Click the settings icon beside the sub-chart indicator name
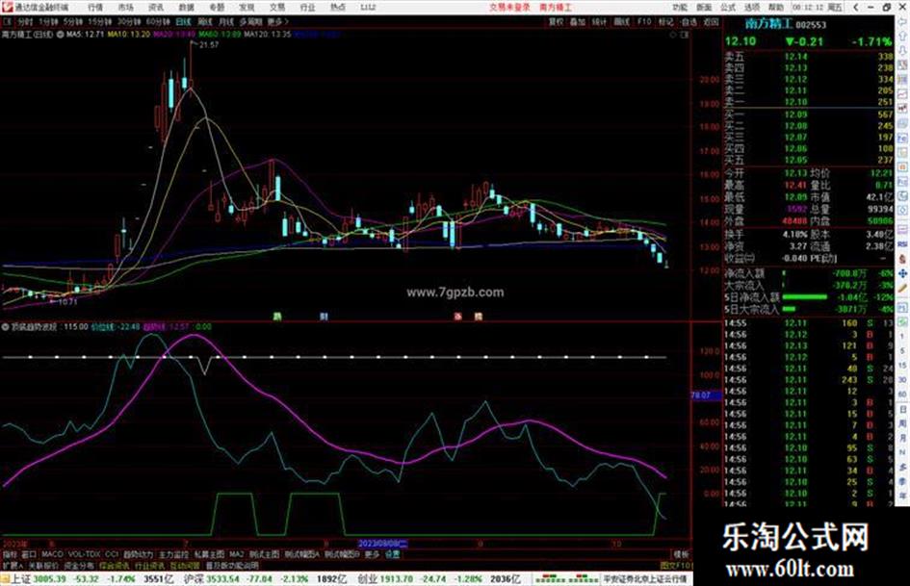Image resolution: width=910 pixels, height=586 pixels. [6, 326]
